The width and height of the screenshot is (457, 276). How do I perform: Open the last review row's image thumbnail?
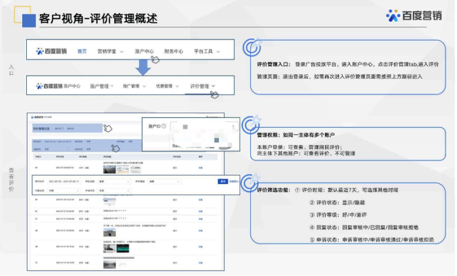click(110, 265)
